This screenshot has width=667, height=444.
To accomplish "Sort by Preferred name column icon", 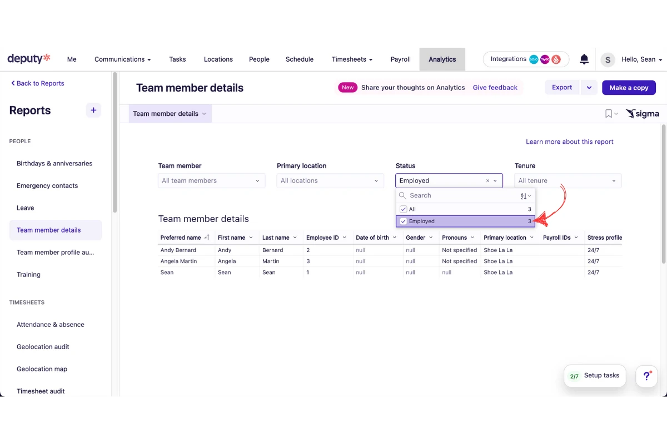I will point(207,238).
